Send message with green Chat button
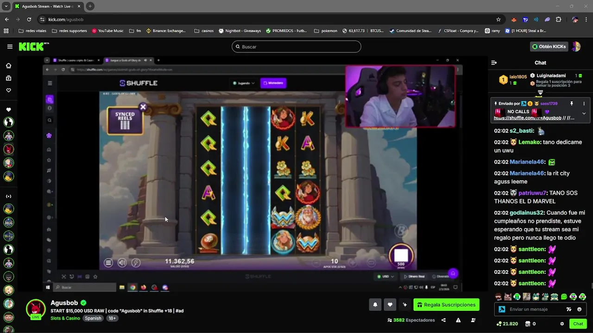 click(x=578, y=324)
